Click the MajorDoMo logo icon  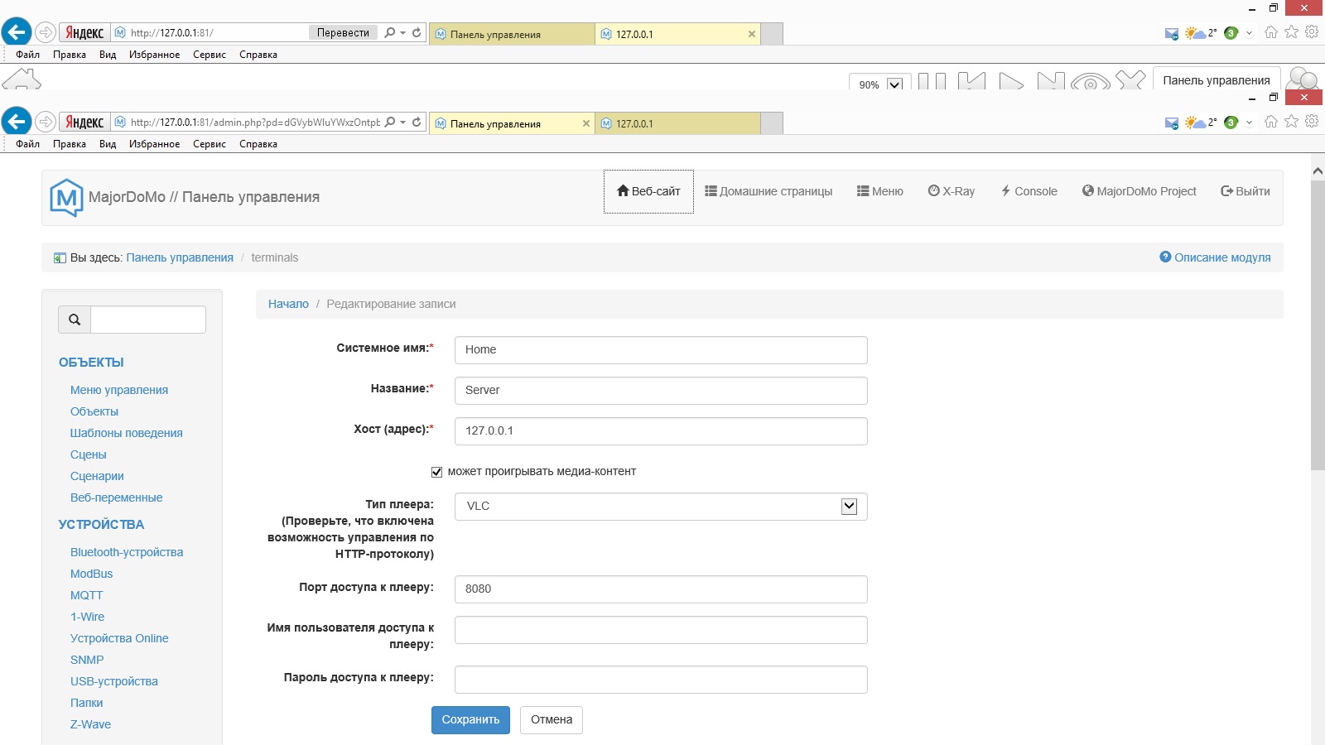click(66, 198)
